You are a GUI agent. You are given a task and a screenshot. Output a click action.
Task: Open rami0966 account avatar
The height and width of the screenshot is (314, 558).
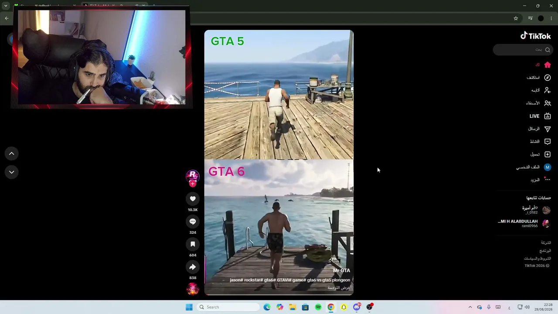pyautogui.click(x=546, y=224)
